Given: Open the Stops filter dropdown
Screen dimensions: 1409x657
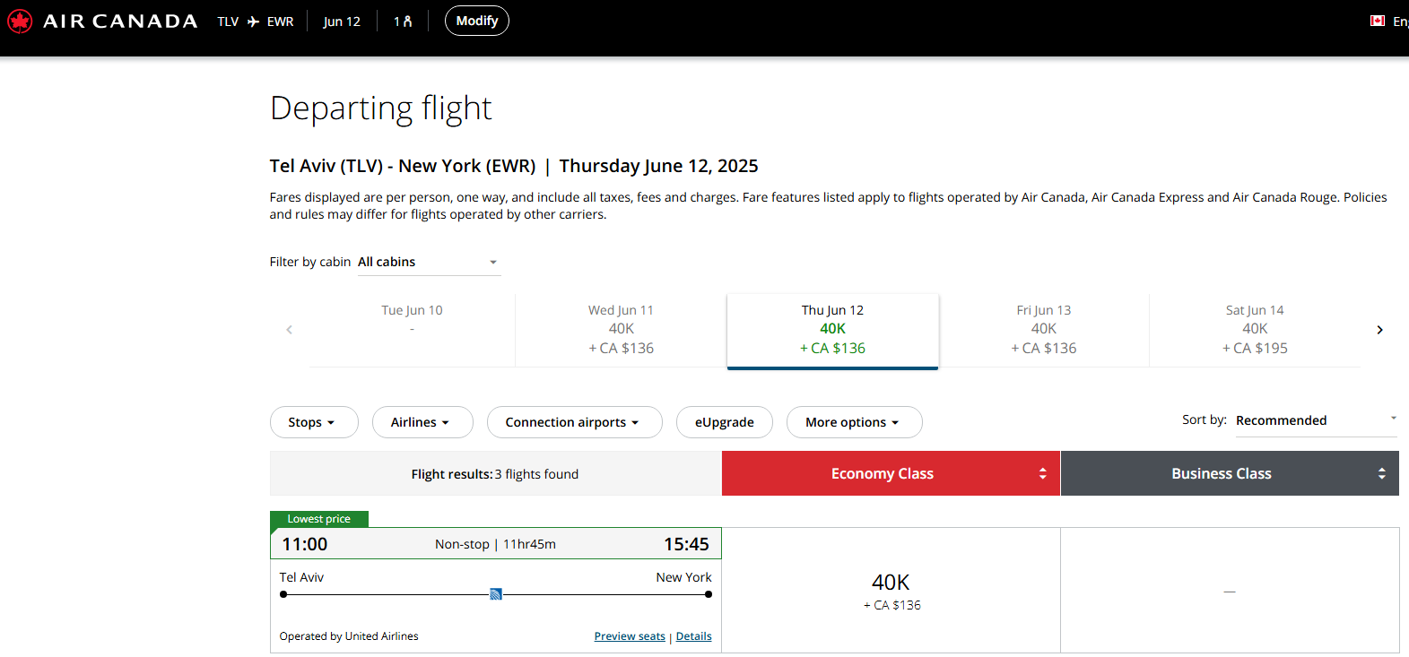Looking at the screenshot, I should 314,422.
